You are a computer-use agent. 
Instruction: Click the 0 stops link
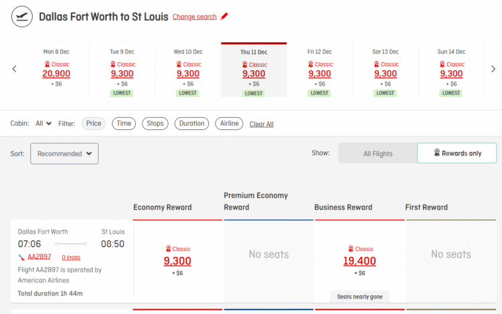71,257
